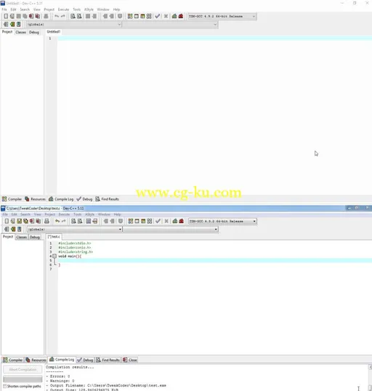Click Profile analysis icon in Untitled1 window

tap(174, 16)
